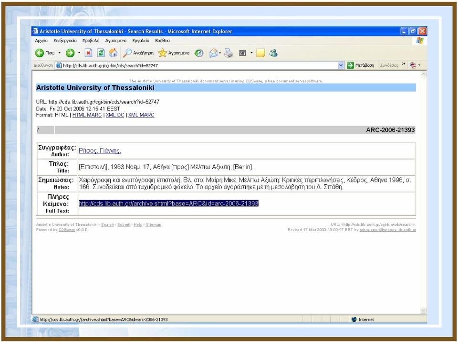Click the ARC-2006-21393 record identifier

click(390, 130)
